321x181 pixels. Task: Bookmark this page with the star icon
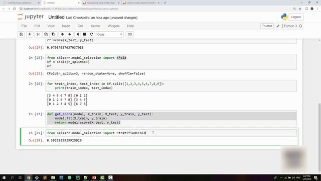300,9
